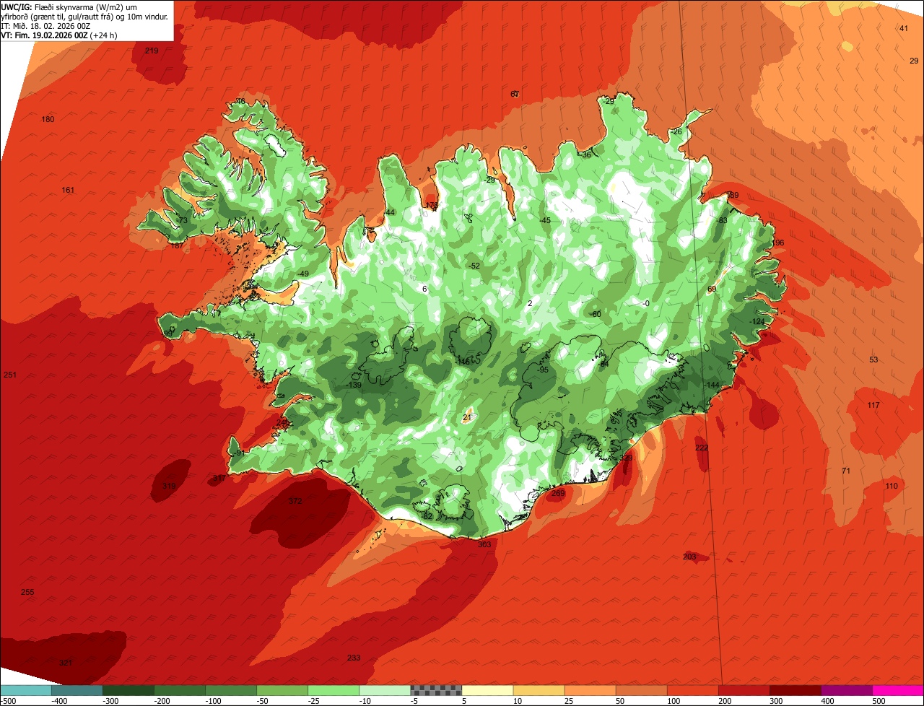
Task: Click the dark red 300 to 400 swatch
Action: coord(795,690)
